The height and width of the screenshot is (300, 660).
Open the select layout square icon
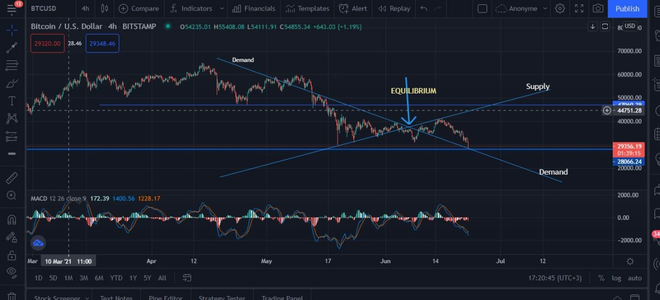(x=482, y=8)
